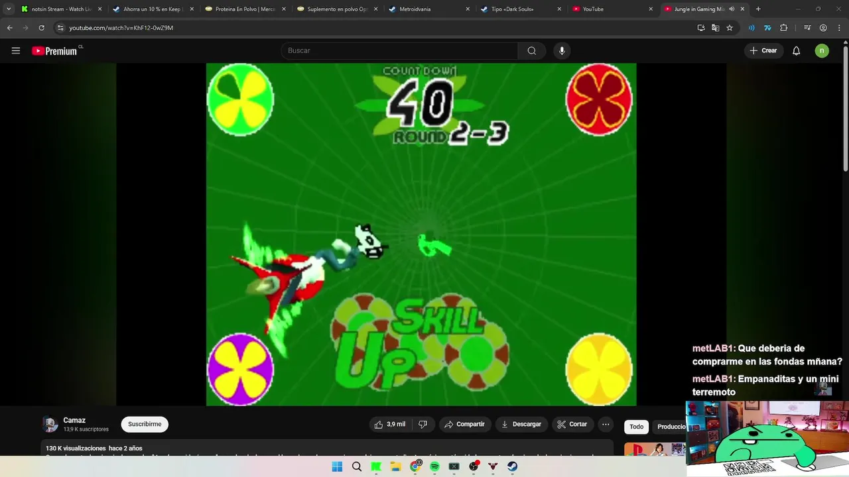Click the search magnifier button
The width and height of the screenshot is (849, 477).
coord(532,50)
